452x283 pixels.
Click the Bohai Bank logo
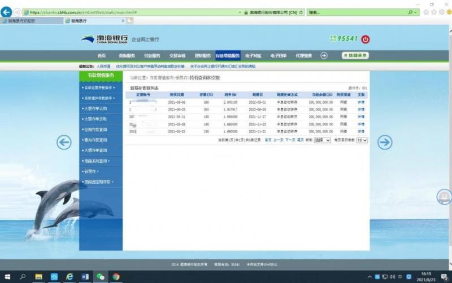point(105,39)
